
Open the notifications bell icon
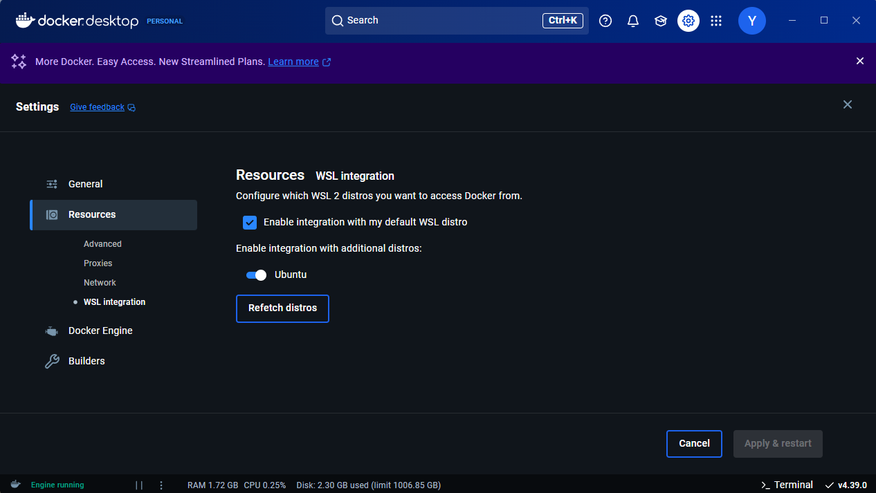point(633,21)
